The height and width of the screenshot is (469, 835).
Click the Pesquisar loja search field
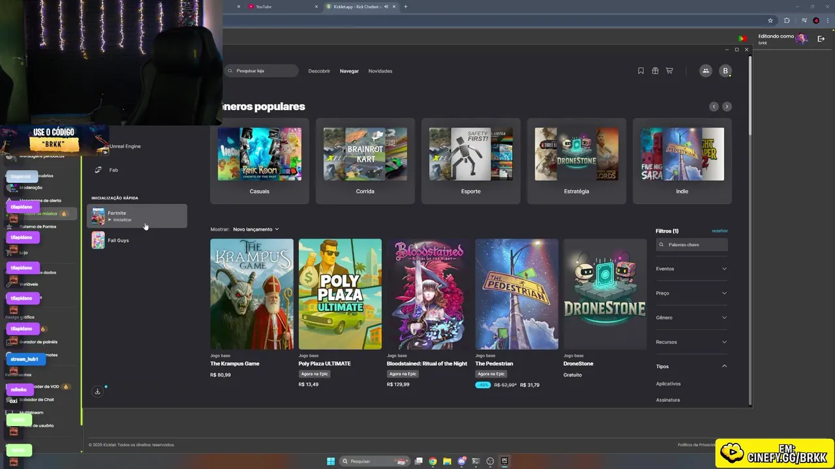click(x=262, y=71)
